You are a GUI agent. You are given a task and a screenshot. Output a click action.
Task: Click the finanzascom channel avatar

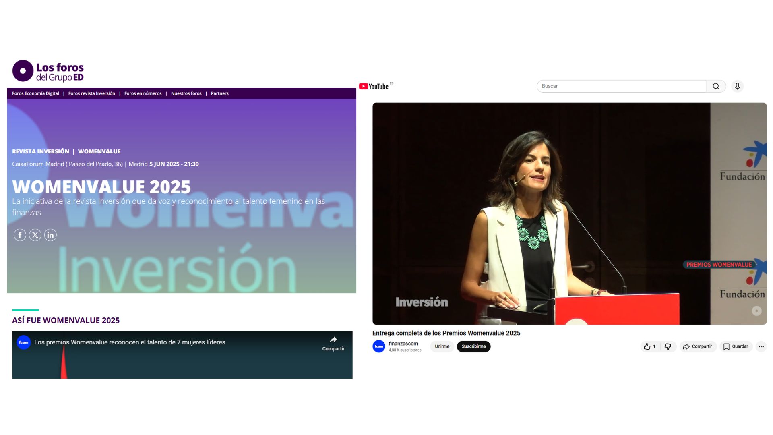[x=379, y=346]
